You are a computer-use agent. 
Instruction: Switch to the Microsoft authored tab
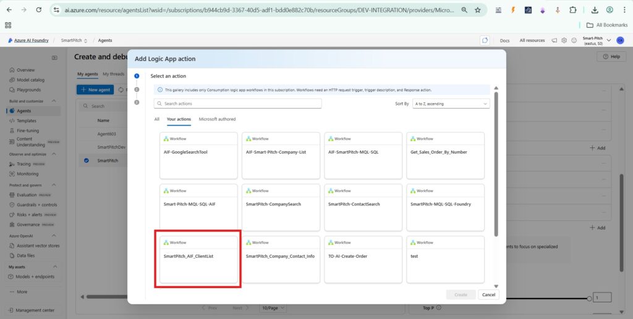point(217,119)
